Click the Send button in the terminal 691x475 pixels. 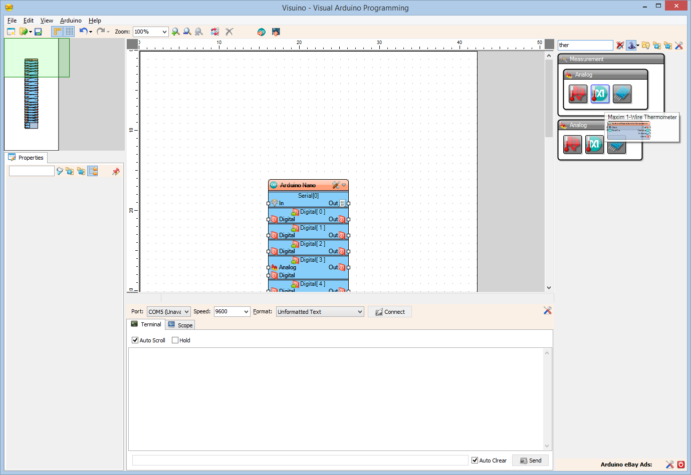click(530, 460)
